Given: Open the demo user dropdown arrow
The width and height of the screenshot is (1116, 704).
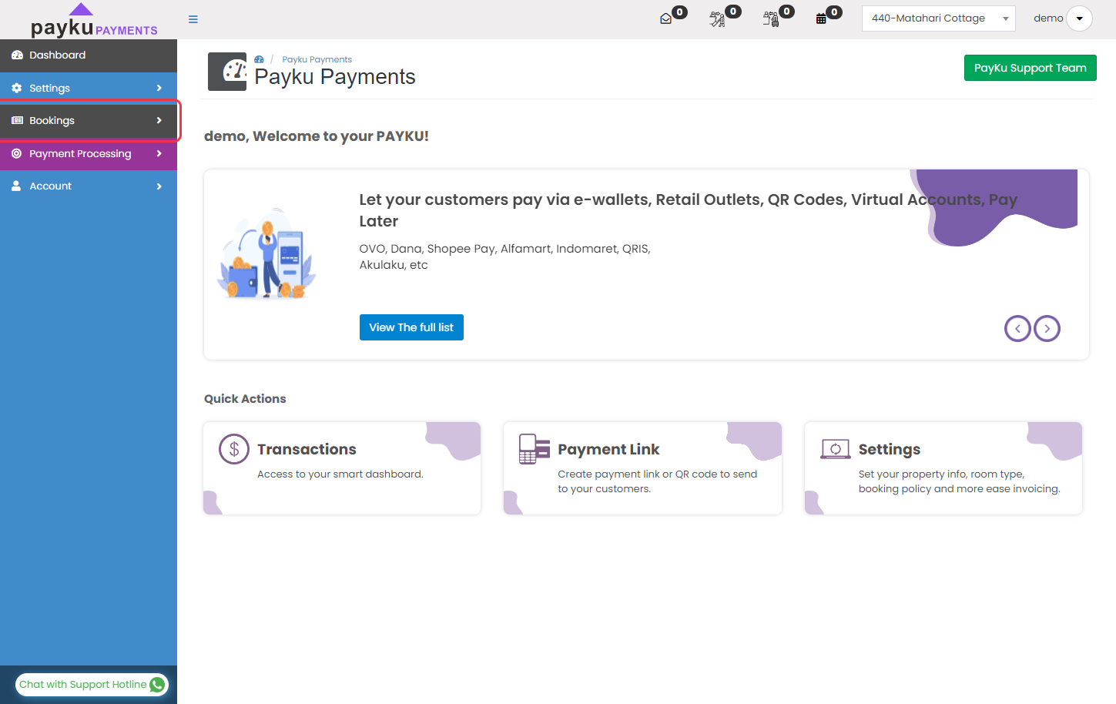Looking at the screenshot, I should tap(1079, 18).
